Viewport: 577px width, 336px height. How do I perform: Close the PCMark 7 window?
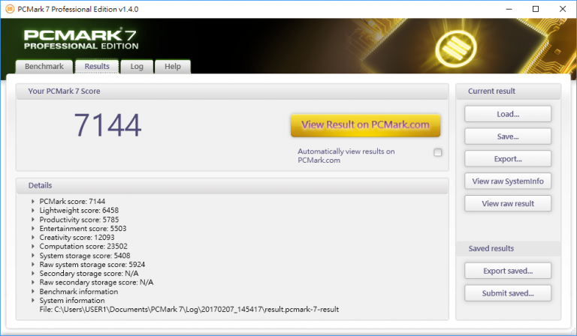coord(563,9)
